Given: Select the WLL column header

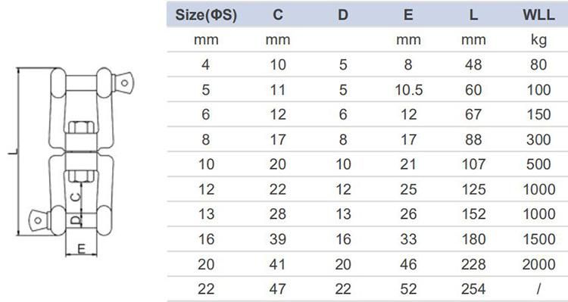Looking at the screenshot, I should click(x=538, y=15).
